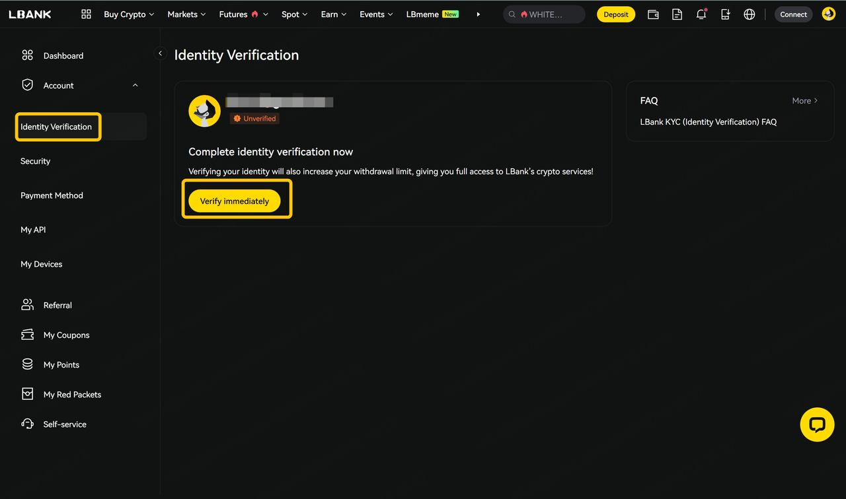Click the wallet icon in header
The width and height of the screenshot is (846, 499).
coord(653,14)
